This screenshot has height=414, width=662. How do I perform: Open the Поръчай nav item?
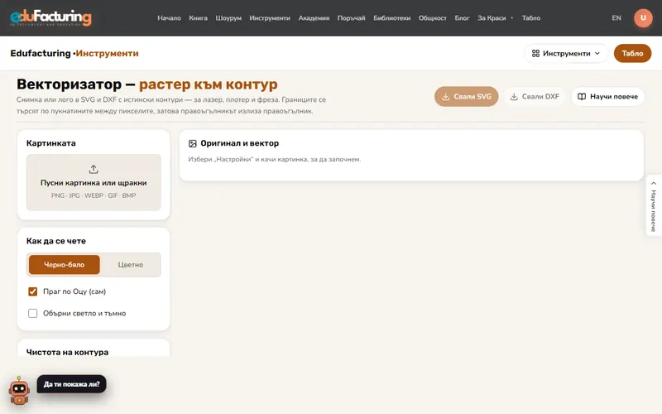click(351, 17)
